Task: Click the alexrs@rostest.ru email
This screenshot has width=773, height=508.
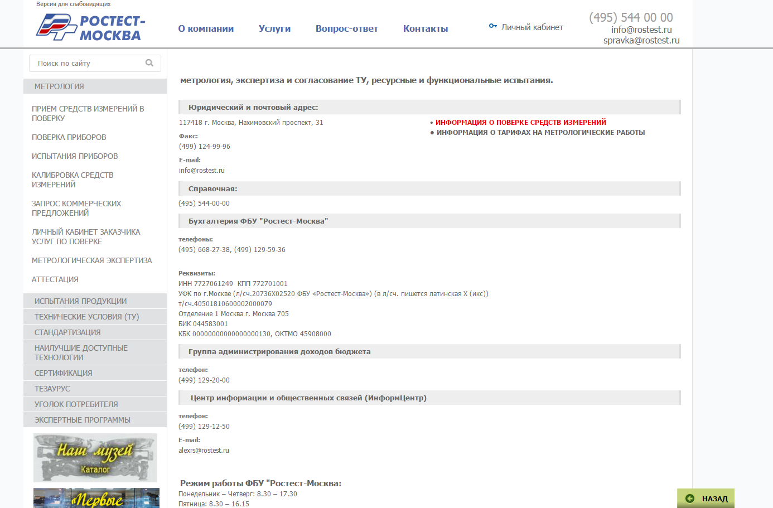Action: 204,451
